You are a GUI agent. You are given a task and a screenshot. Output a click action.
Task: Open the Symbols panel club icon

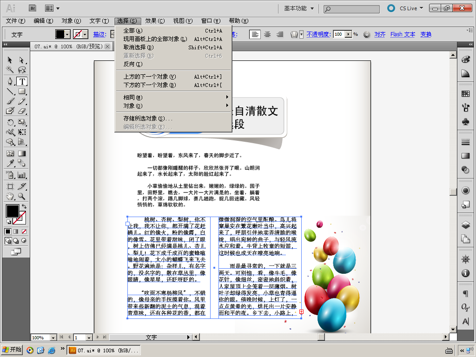click(465, 122)
